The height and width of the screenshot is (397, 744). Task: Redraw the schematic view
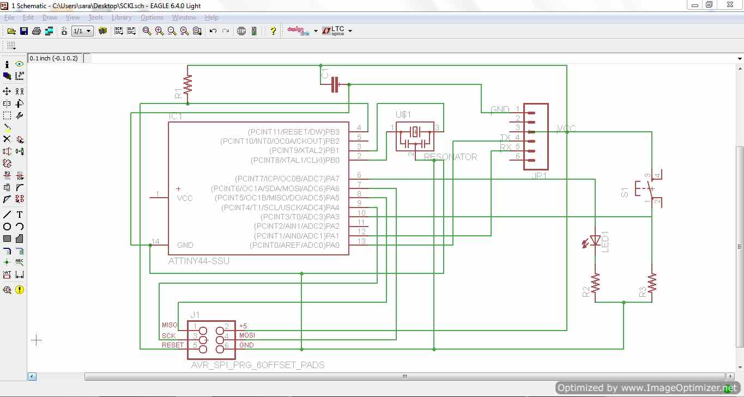(x=184, y=31)
